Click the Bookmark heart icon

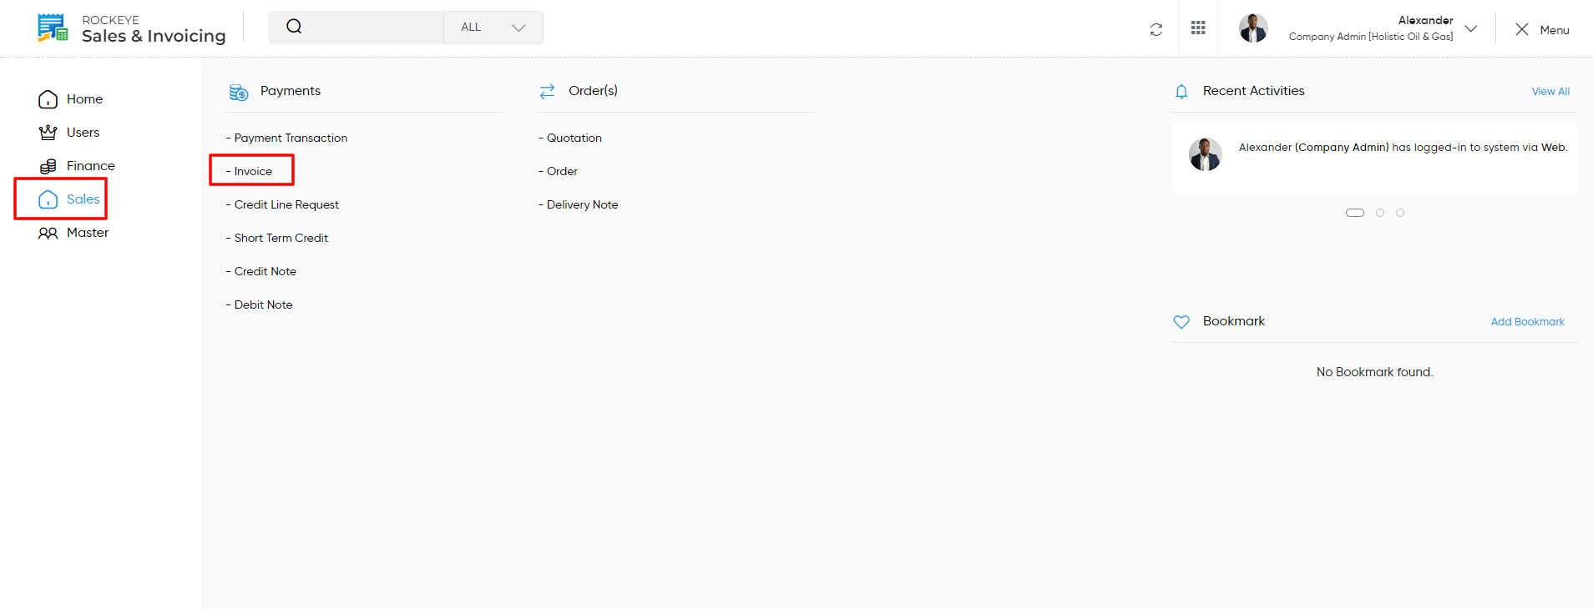click(1181, 322)
